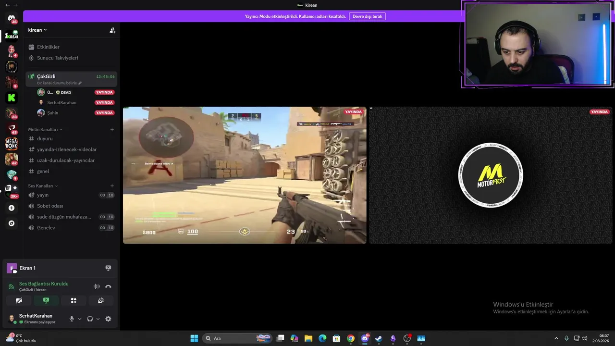Join the yayın voice channel
The width and height of the screenshot is (615, 346).
pyautogui.click(x=71, y=195)
